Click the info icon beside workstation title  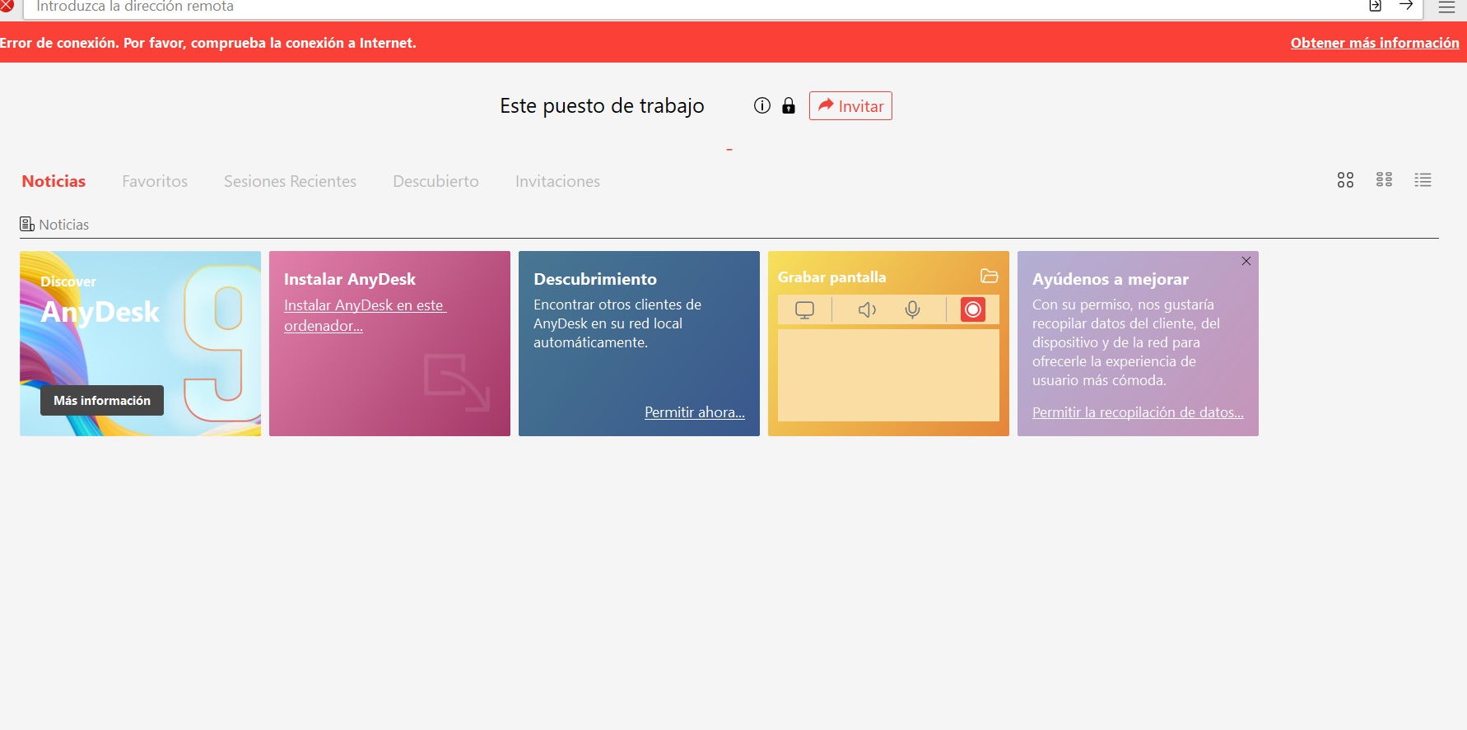click(762, 105)
